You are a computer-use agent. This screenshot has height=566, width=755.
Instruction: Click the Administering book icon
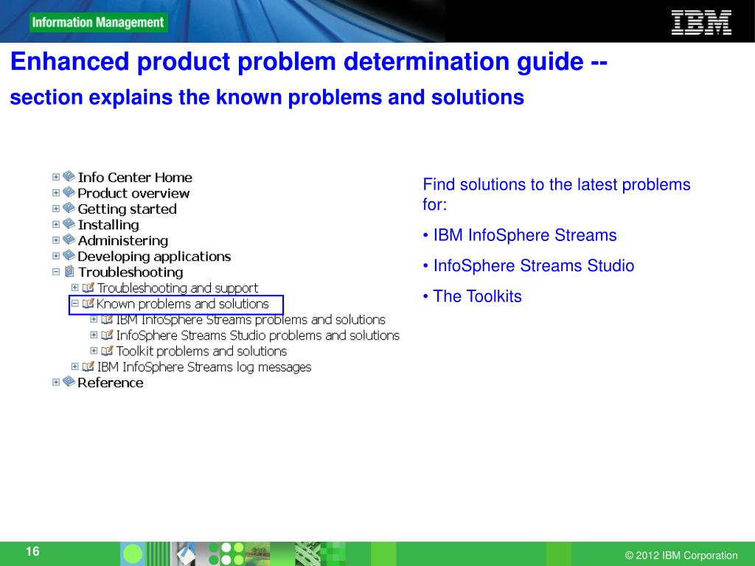point(69,240)
